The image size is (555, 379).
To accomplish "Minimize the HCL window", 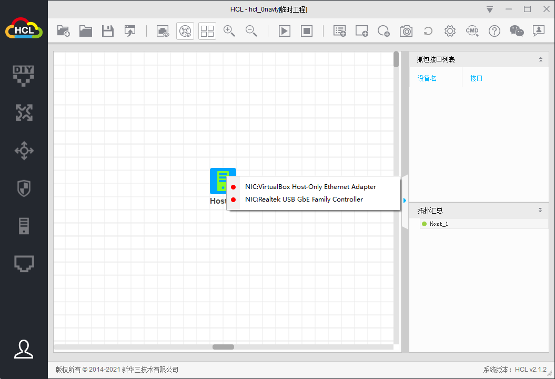I will point(509,9).
